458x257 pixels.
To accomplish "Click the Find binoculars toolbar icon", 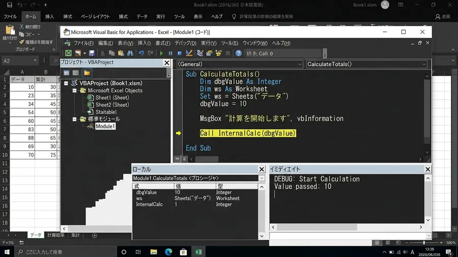I will 130,53.
